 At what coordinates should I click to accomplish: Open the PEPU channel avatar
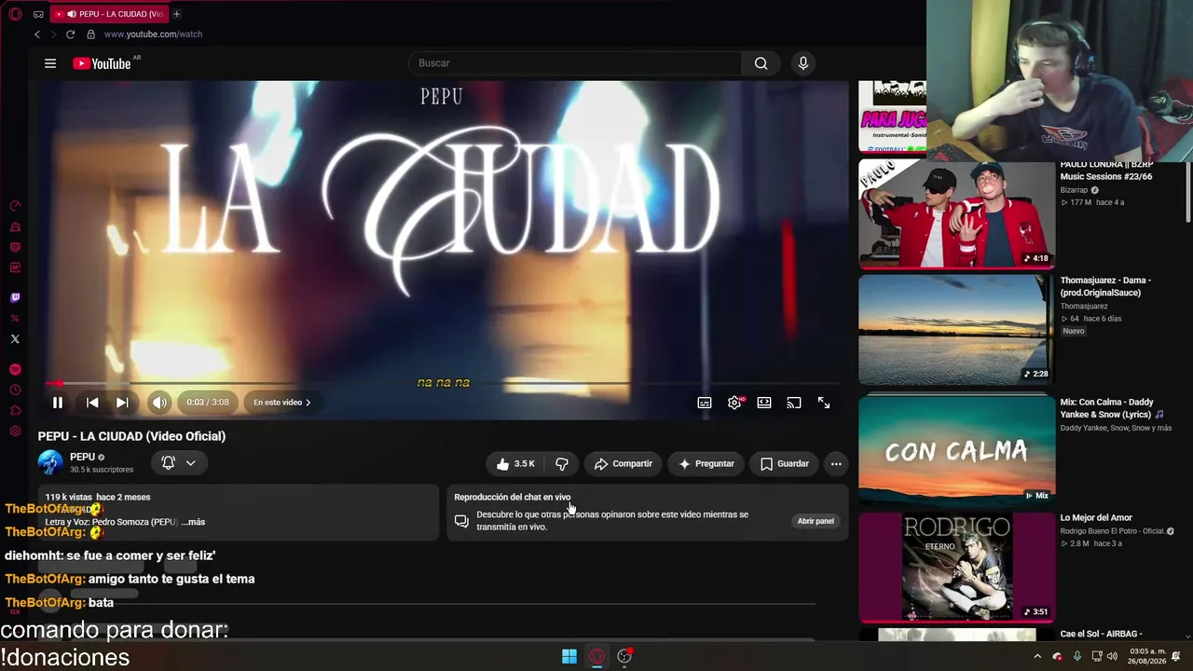pyautogui.click(x=50, y=462)
